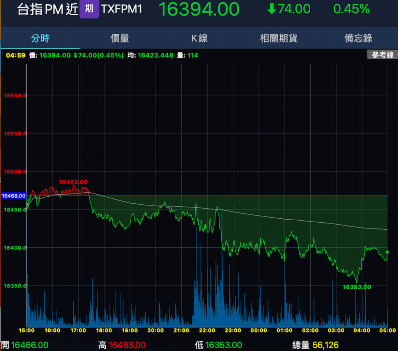This screenshot has height=351, width=398.
Task: Click the 16600.0 price axis label
Action: [x=15, y=96]
